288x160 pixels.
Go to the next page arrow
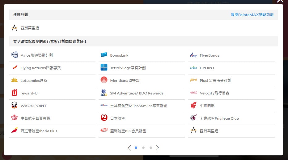(157, 148)
